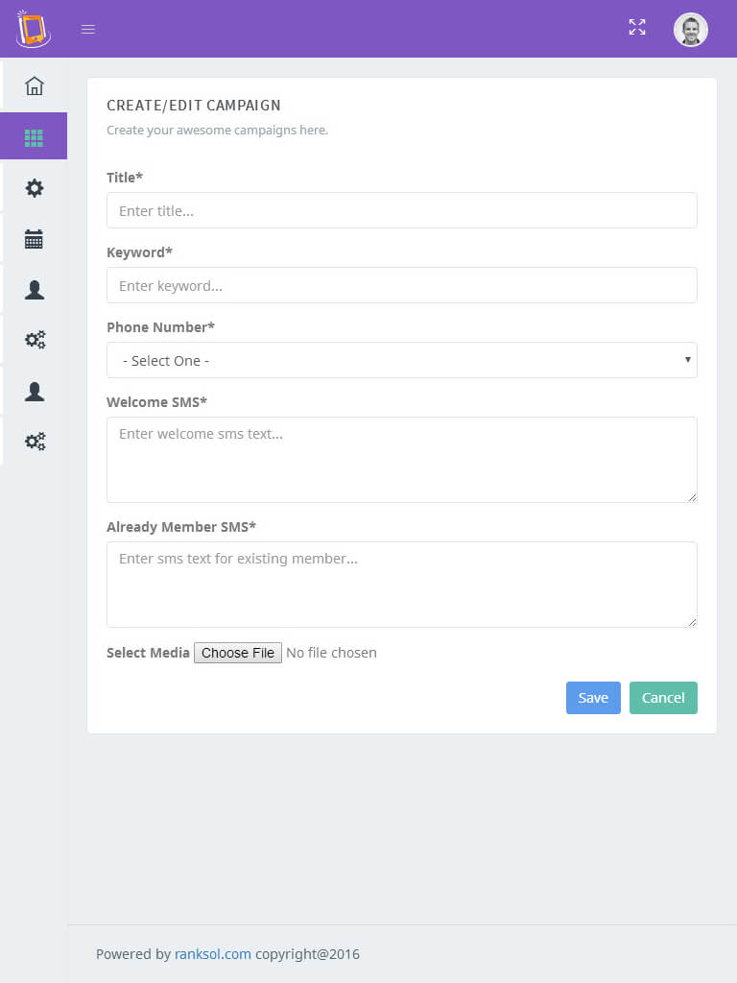The height and width of the screenshot is (983, 737).
Task: Open the Phone Number dropdown
Action: tap(401, 360)
